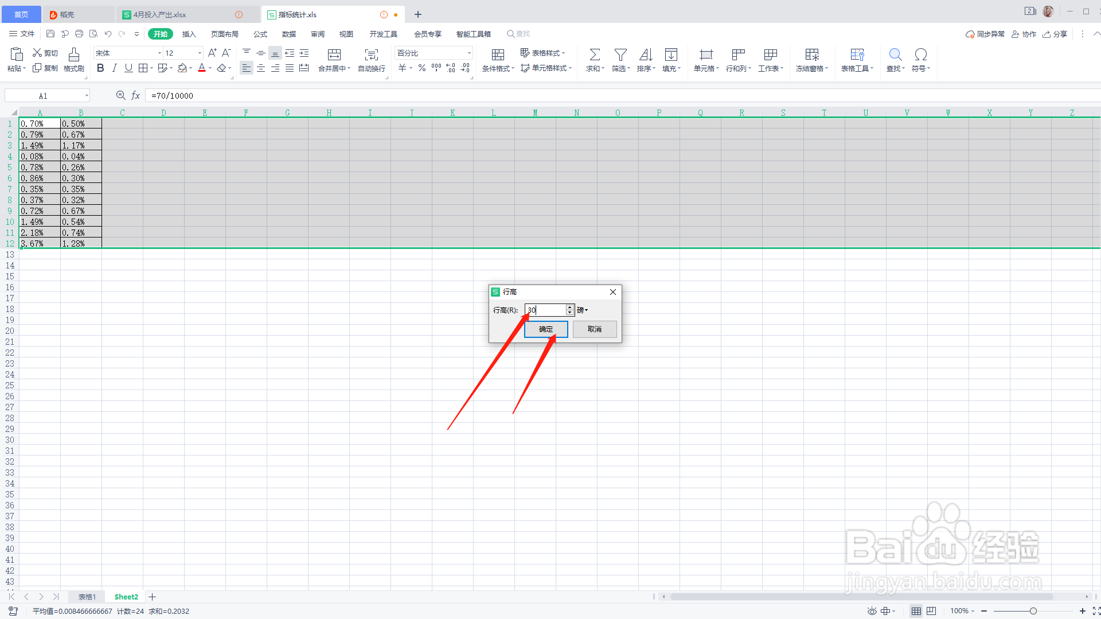Screen dimensions: 1101x619
Task: Open the font size dropdown
Action: (x=200, y=53)
